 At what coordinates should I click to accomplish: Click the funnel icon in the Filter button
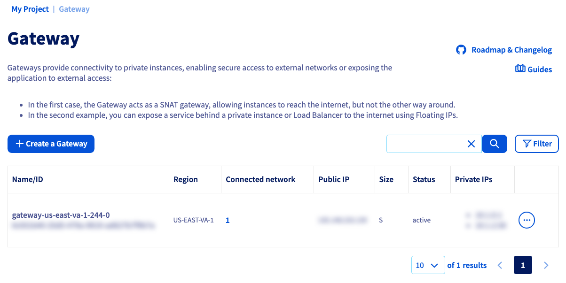click(x=527, y=144)
